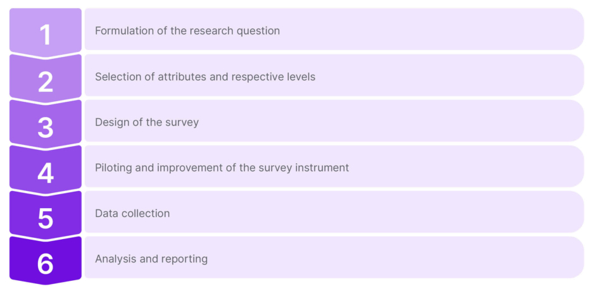Select the number 4 chevron badge
This screenshot has width=595, height=296.
46,171
